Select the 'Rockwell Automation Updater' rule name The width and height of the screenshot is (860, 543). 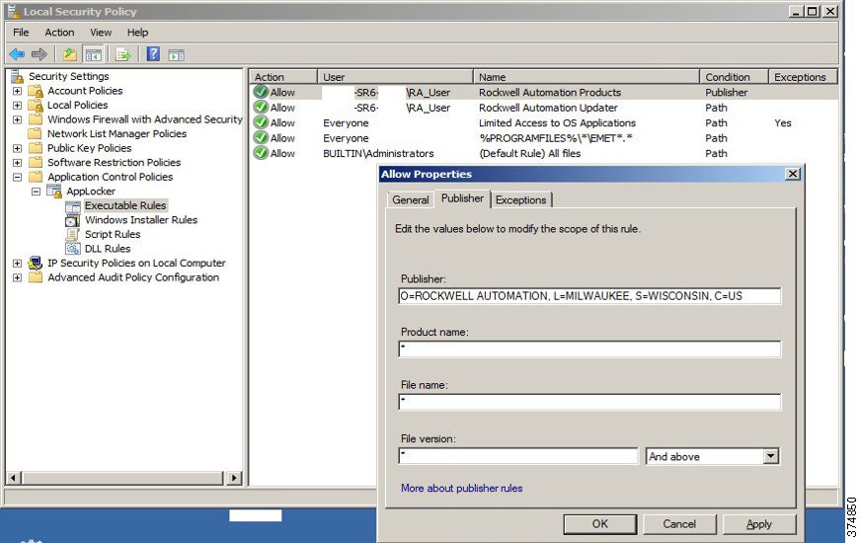click(x=548, y=108)
